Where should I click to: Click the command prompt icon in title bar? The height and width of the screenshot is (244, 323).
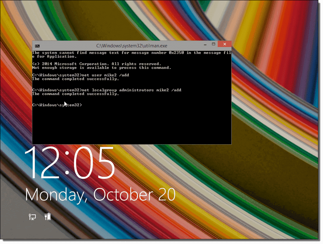[x=37, y=45]
